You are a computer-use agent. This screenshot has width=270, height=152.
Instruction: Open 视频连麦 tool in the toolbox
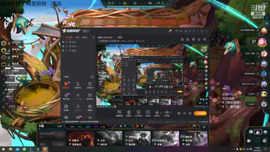coord(66,97)
